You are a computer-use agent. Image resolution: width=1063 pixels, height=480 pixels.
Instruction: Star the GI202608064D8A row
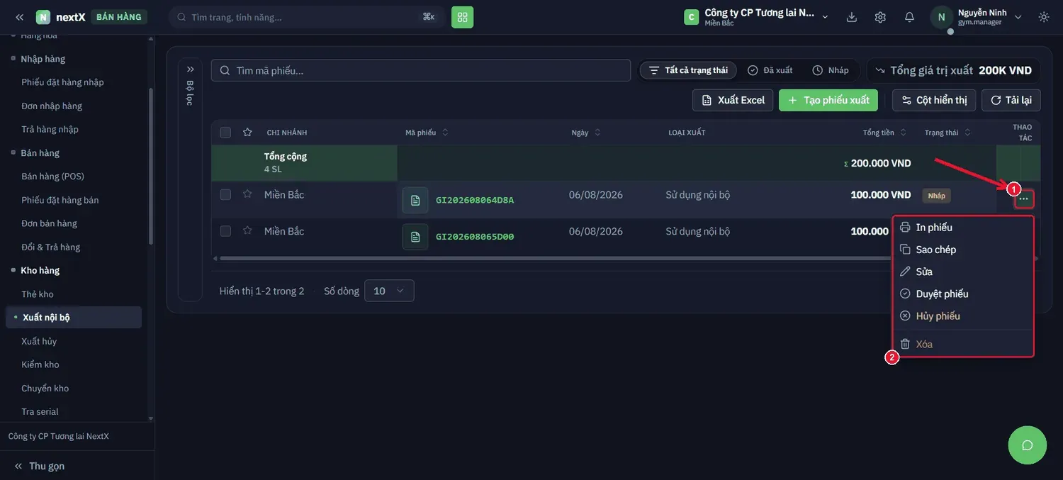click(x=247, y=194)
